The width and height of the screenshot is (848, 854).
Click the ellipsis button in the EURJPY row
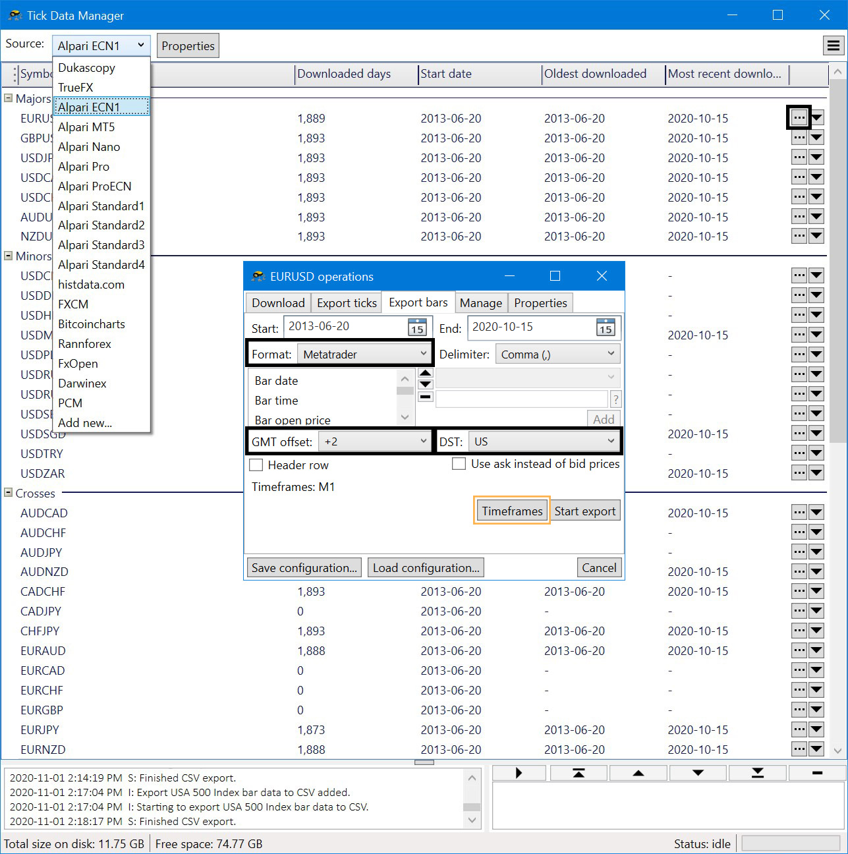pyautogui.click(x=799, y=729)
